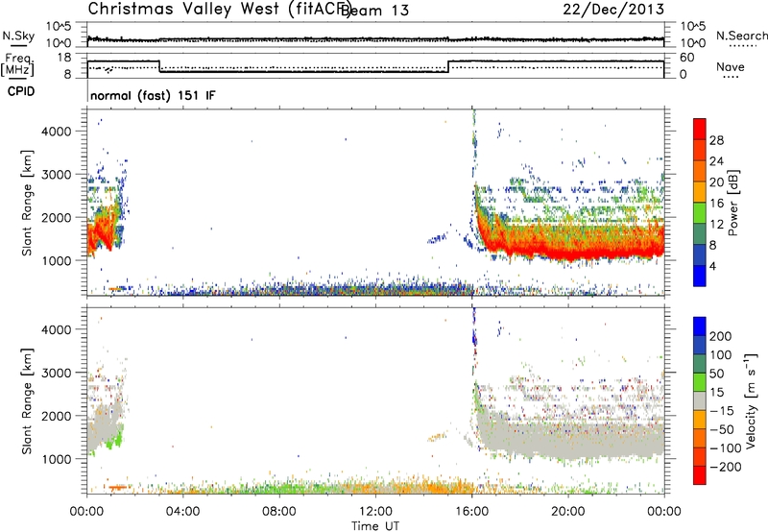Click the '12:00' time tick label
The height and width of the screenshot is (532, 768).
pos(375,512)
